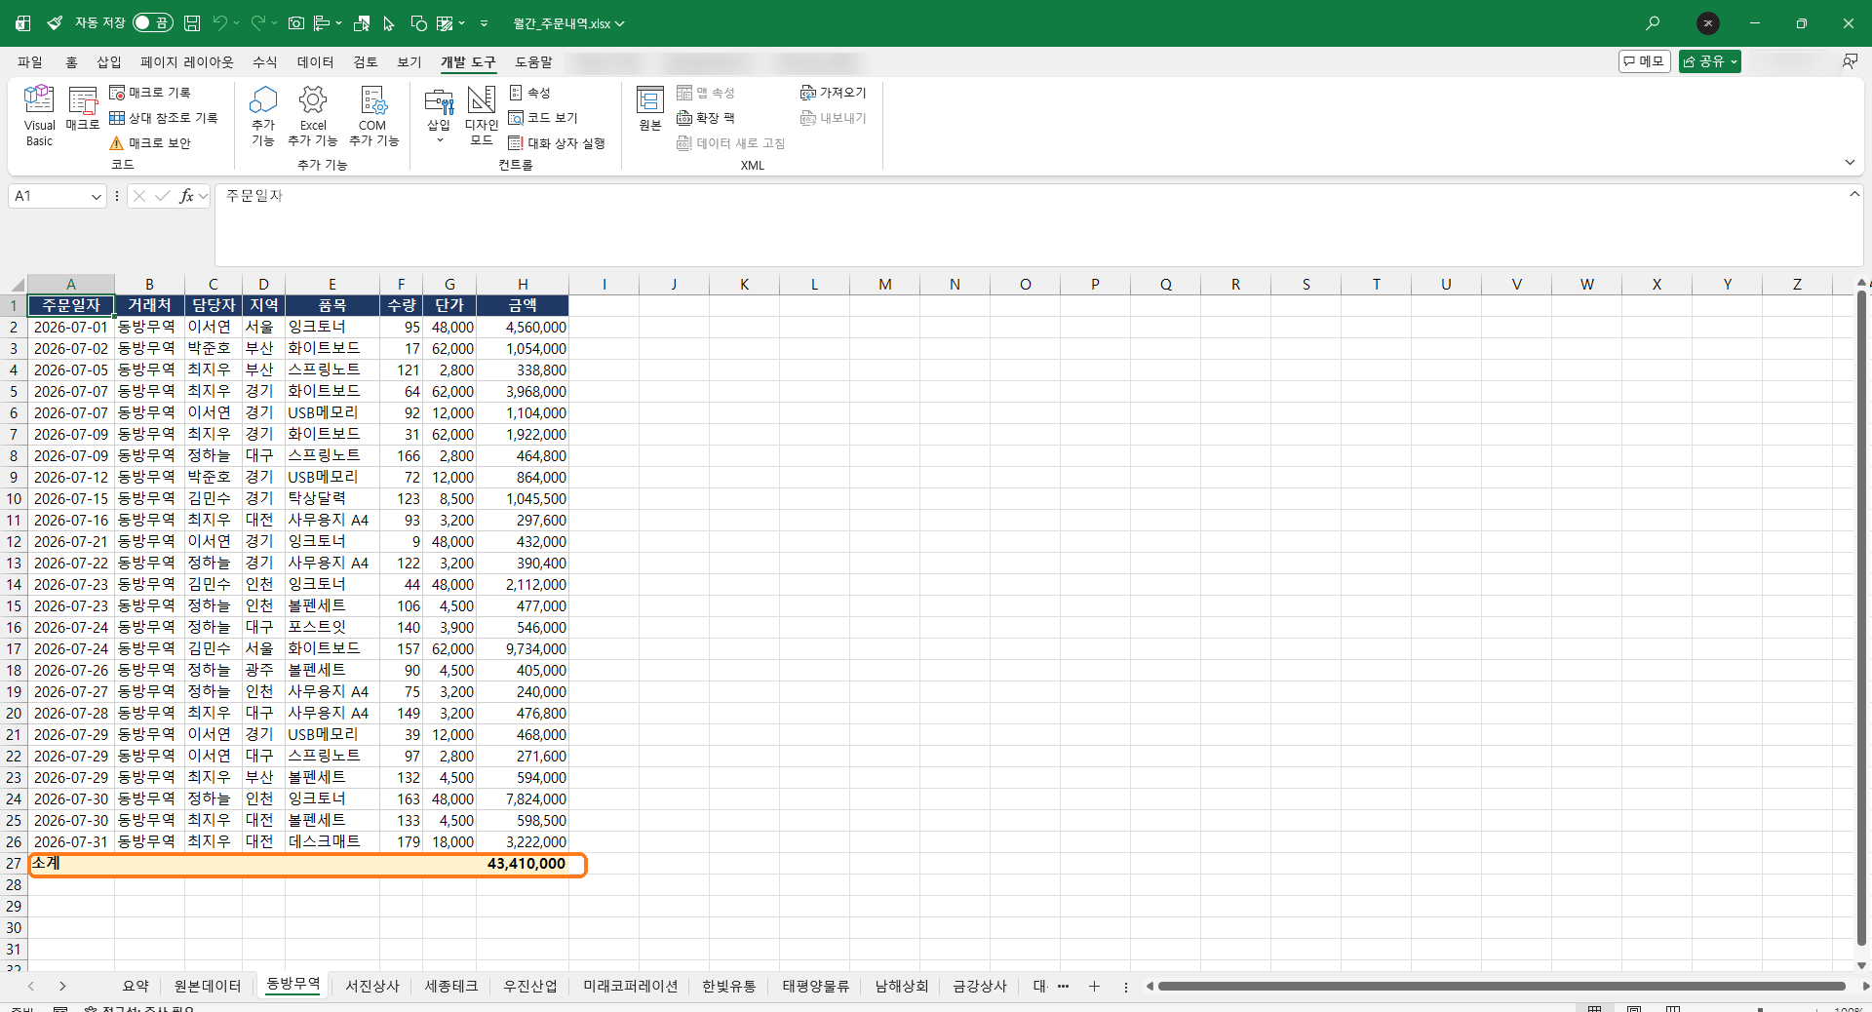Open the search magnifier in title bar

point(1653,23)
